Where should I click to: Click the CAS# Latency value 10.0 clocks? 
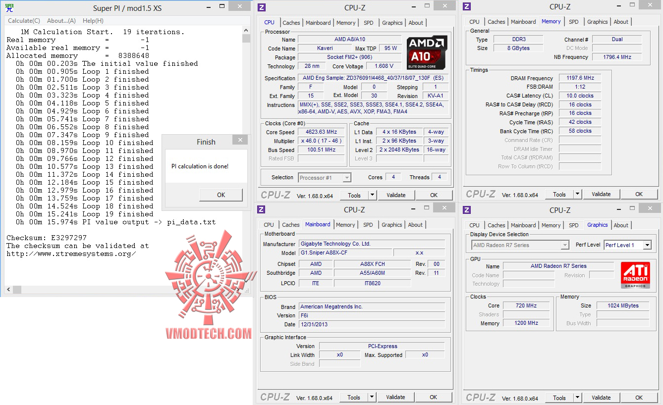point(580,96)
